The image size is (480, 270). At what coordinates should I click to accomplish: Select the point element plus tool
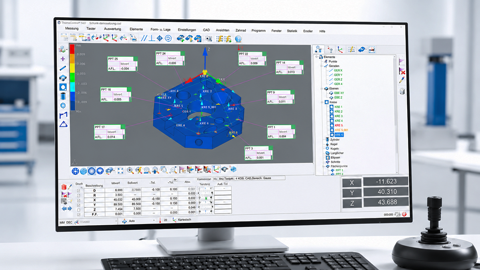[63, 59]
